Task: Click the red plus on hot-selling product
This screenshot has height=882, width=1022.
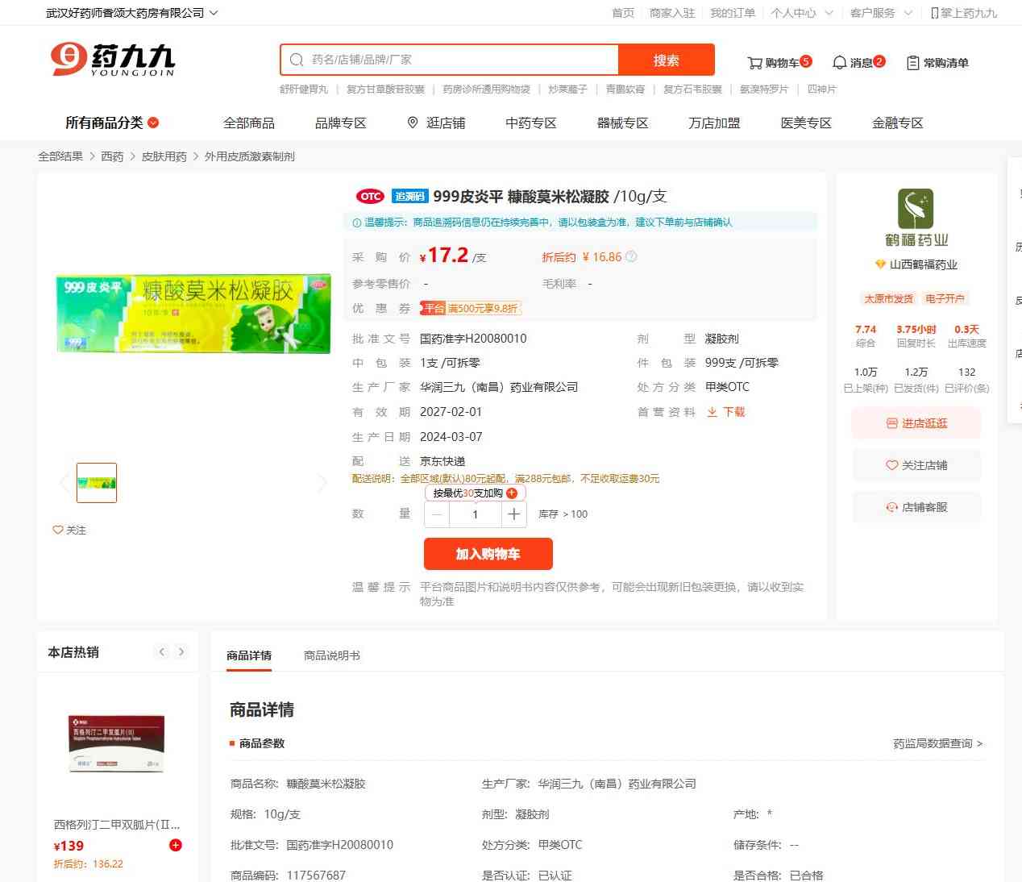Action: click(x=176, y=845)
